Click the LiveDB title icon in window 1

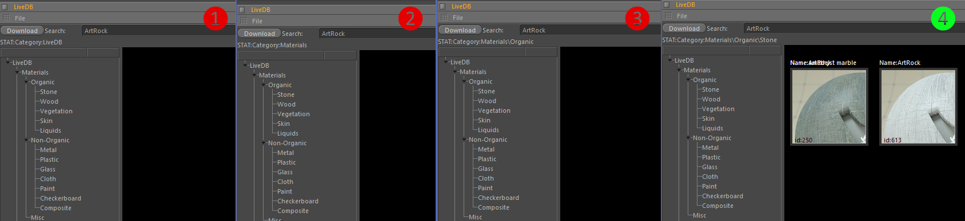pyautogui.click(x=5, y=7)
